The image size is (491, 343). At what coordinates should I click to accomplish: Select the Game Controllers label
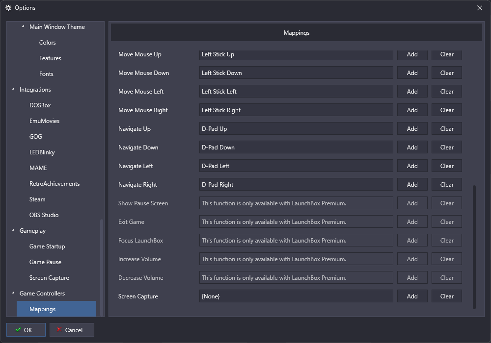pyautogui.click(x=42, y=294)
